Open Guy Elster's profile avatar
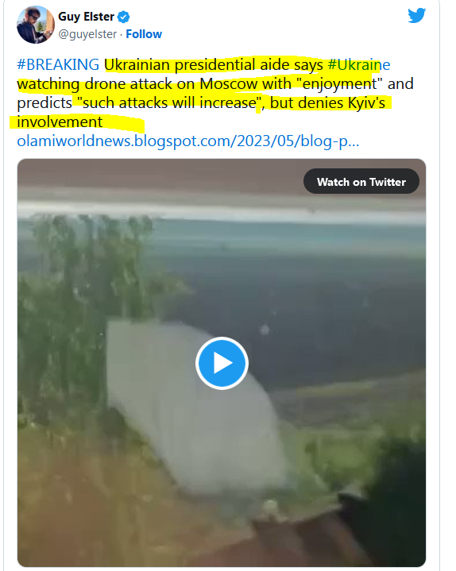This screenshot has height=571, width=456. [36, 25]
